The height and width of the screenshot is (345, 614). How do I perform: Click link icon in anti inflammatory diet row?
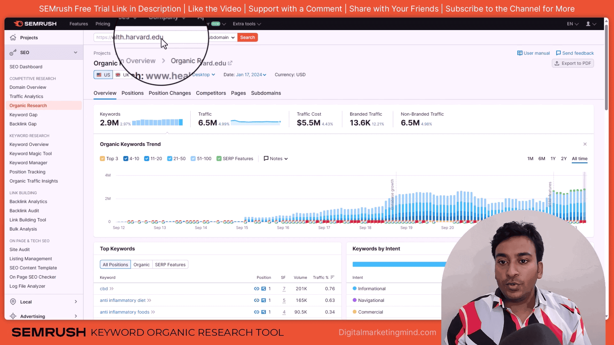pyautogui.click(x=256, y=300)
